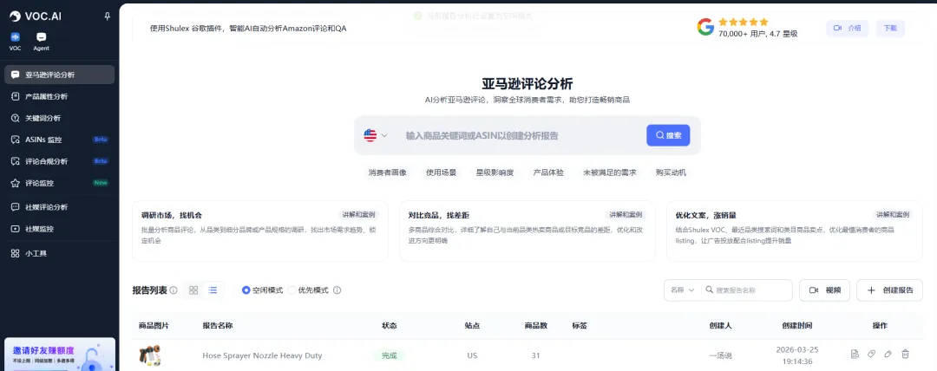Click the New badge beside 评论监控
This screenshot has height=371, width=937.
pyautogui.click(x=101, y=183)
